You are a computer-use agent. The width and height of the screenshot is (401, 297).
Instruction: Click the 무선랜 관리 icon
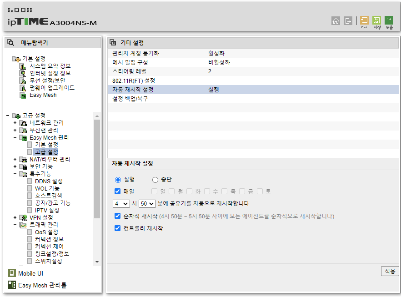click(23, 131)
